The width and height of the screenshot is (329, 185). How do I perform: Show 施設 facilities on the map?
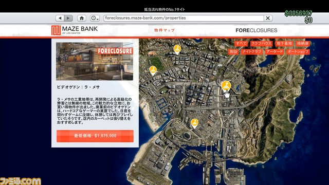coord(233,51)
